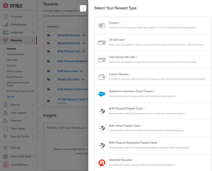
Task: Open the Settings sidebar item
Action: pos(16,148)
